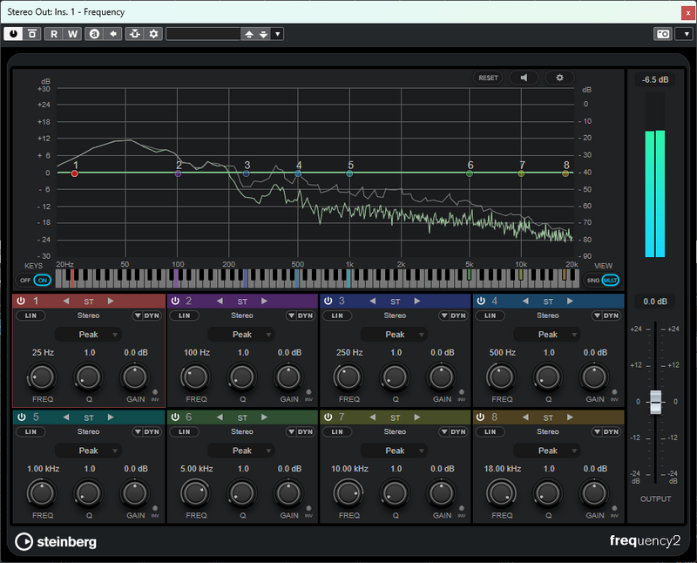Click band 5 GAIN knob
The height and width of the screenshot is (563, 697).
(135, 493)
